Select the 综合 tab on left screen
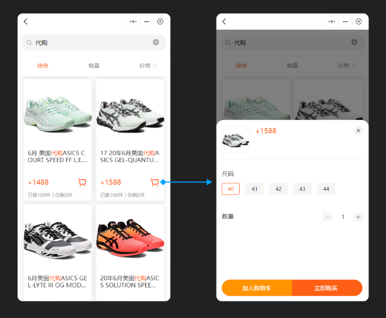 pyautogui.click(x=43, y=65)
